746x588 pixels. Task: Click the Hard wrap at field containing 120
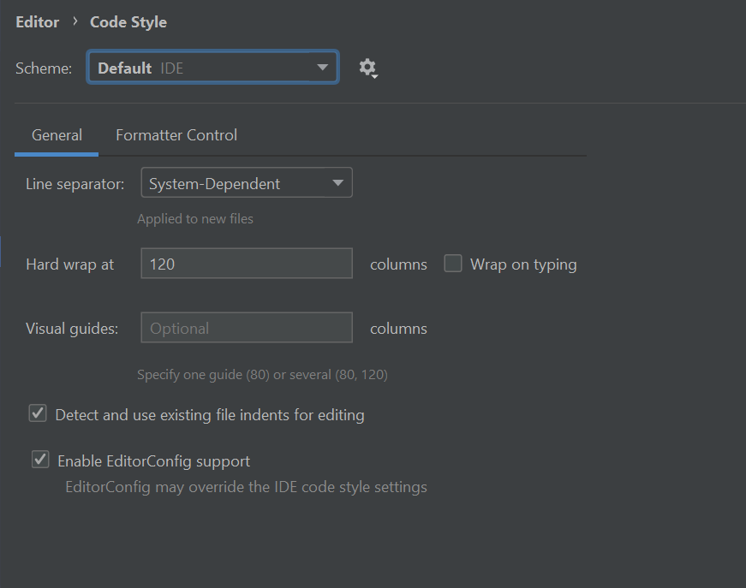click(246, 264)
